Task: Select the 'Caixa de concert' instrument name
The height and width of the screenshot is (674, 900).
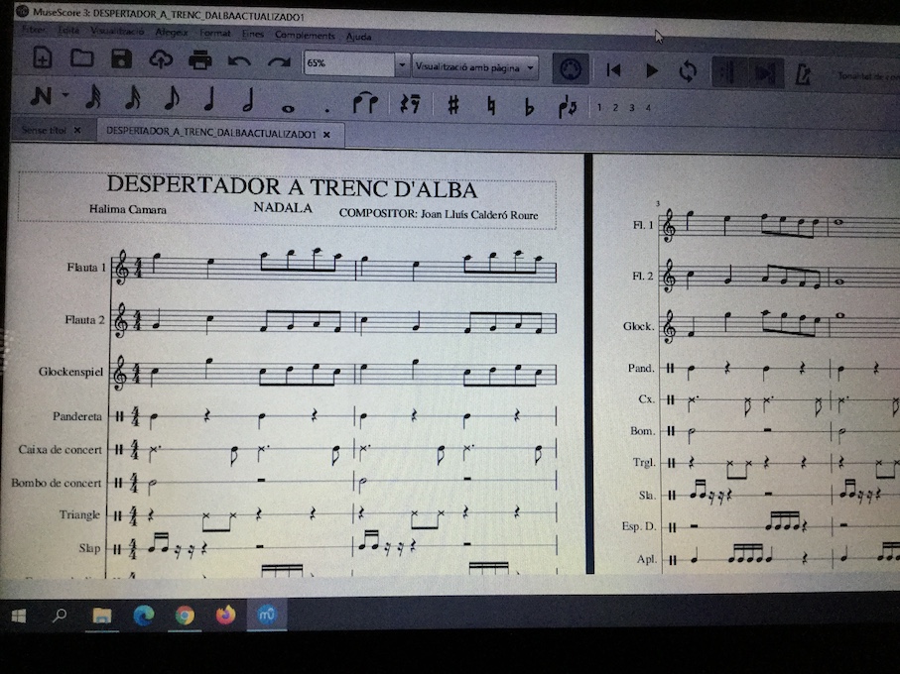Action: [60, 449]
